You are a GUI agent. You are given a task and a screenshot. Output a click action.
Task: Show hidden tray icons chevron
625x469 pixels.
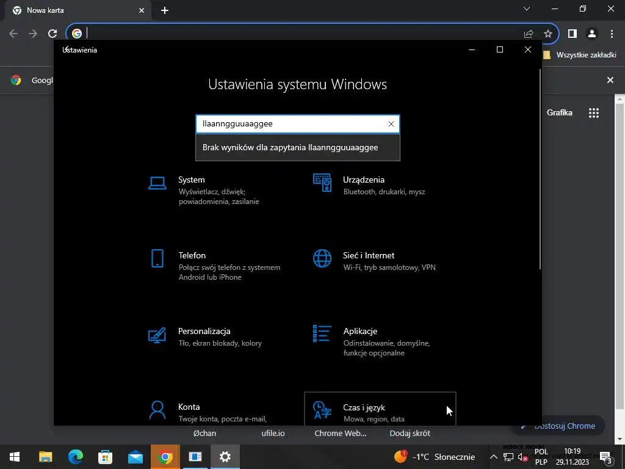click(x=493, y=457)
